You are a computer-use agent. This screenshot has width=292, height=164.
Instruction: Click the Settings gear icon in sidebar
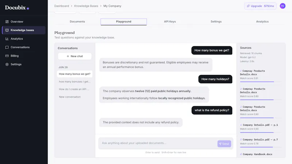coord(7,64)
